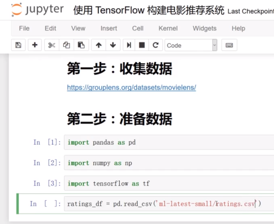Open the cell type Code dropdown

point(191,45)
